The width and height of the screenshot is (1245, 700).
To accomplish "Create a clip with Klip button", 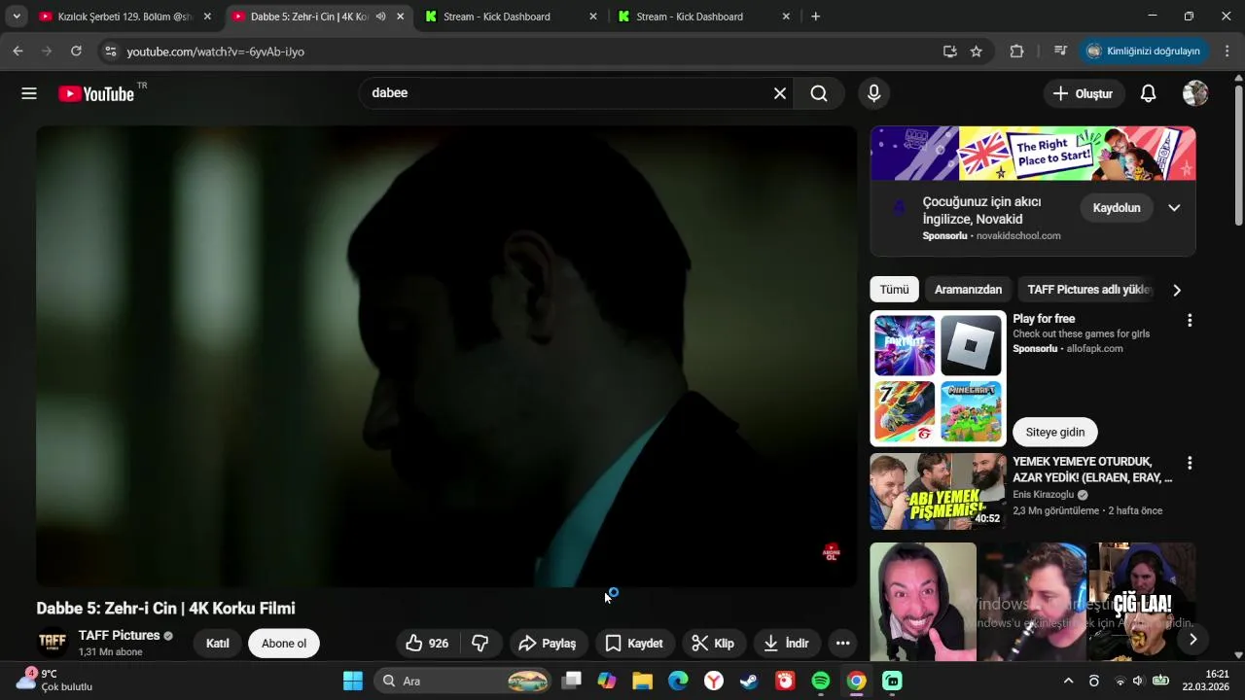I will [714, 644].
